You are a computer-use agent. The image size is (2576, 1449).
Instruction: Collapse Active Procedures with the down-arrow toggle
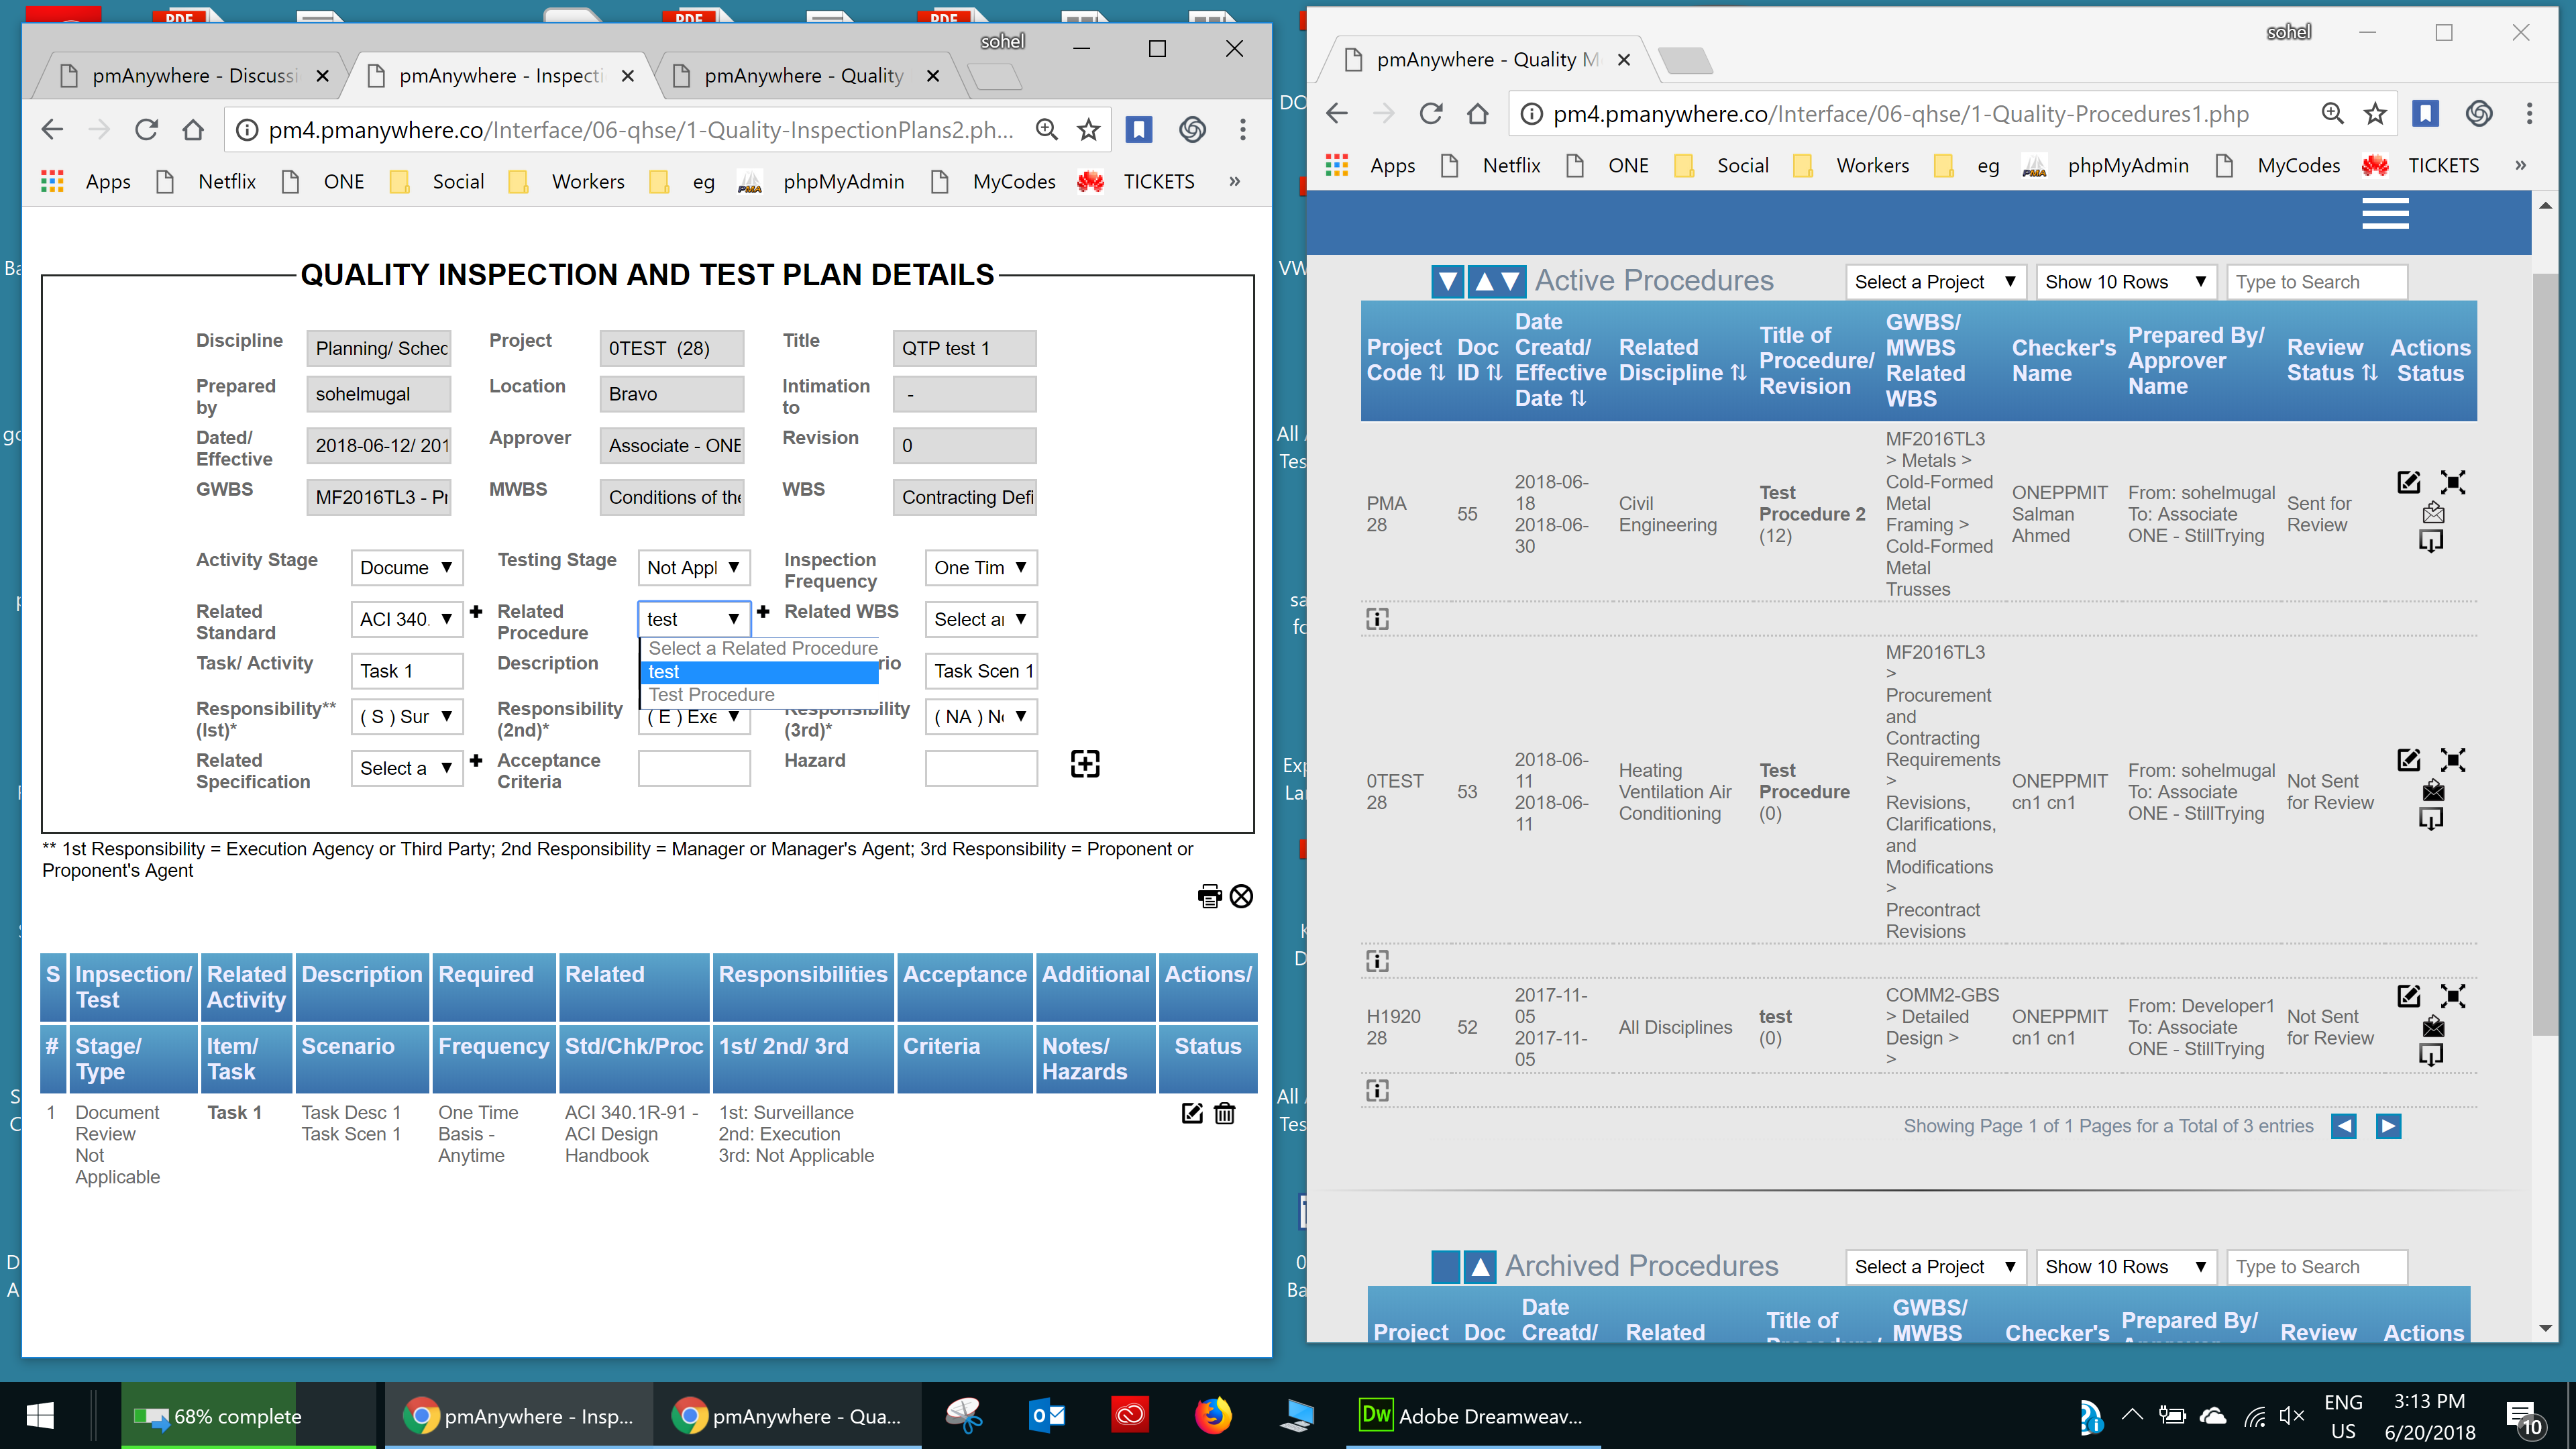click(x=1447, y=282)
